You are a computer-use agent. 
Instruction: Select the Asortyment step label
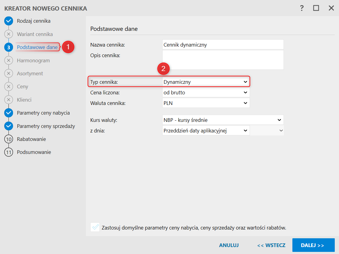[30, 73]
